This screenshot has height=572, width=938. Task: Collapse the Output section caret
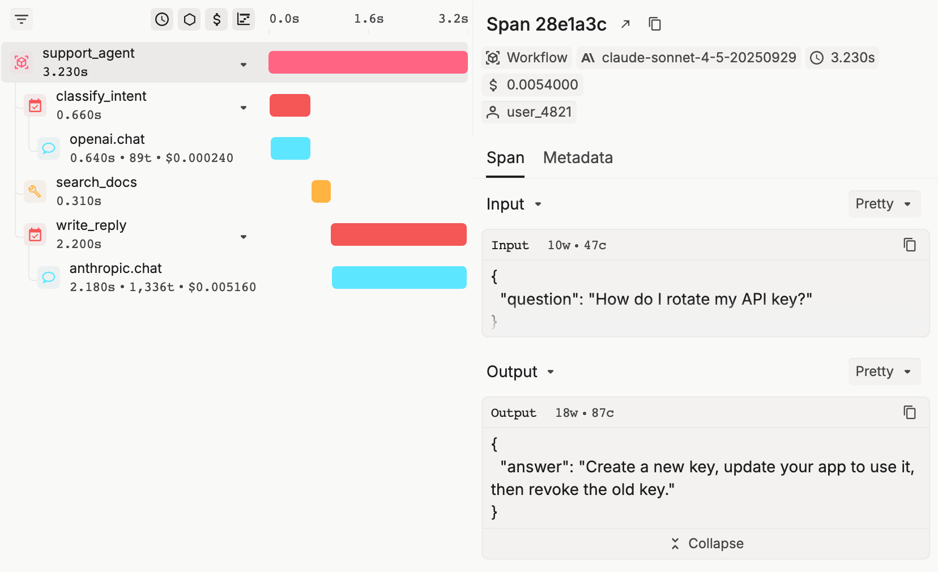[551, 372]
